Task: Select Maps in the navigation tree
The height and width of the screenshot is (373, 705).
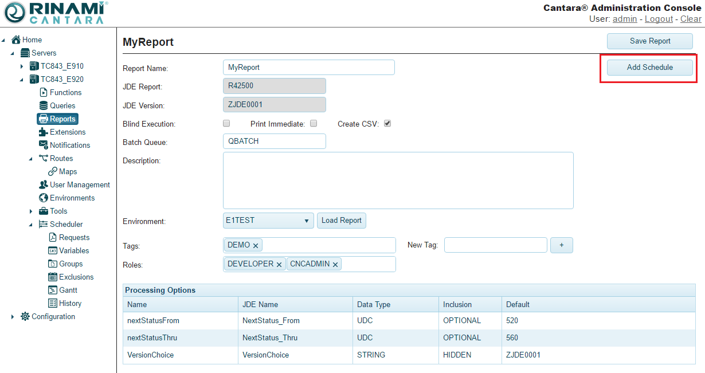Action: click(x=68, y=171)
